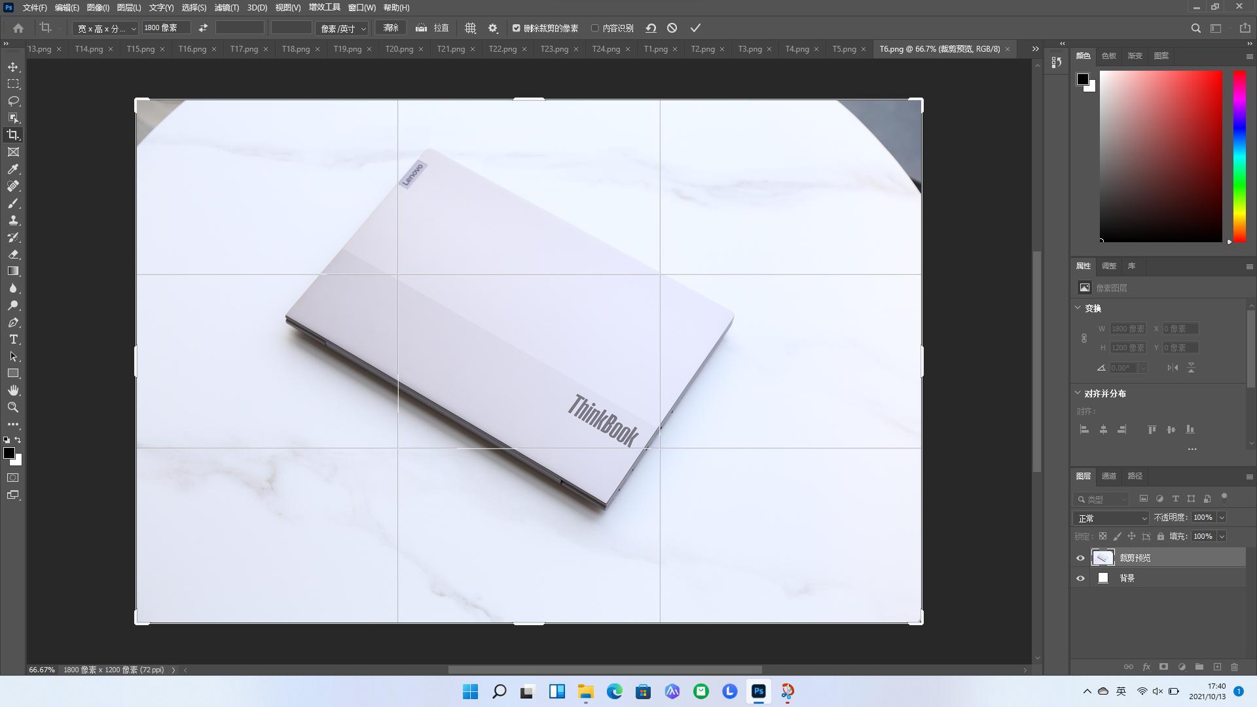This screenshot has width=1257, height=707.
Task: Select the Move tool
Action: [x=13, y=66]
